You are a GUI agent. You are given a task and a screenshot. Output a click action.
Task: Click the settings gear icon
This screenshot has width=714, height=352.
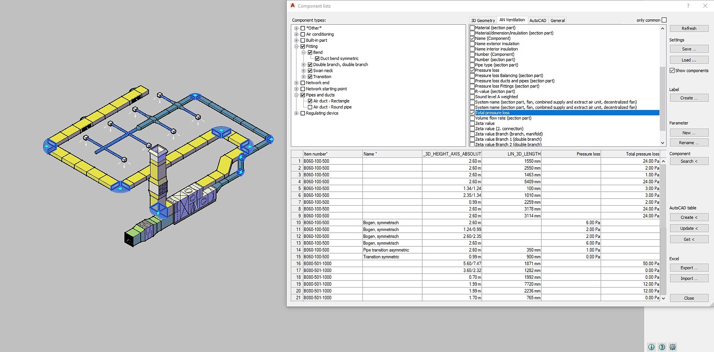click(x=672, y=347)
